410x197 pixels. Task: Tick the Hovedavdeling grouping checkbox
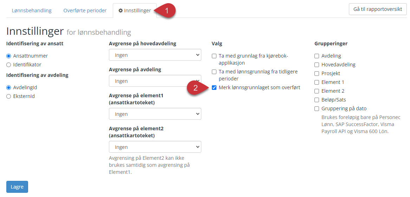coord(317,65)
